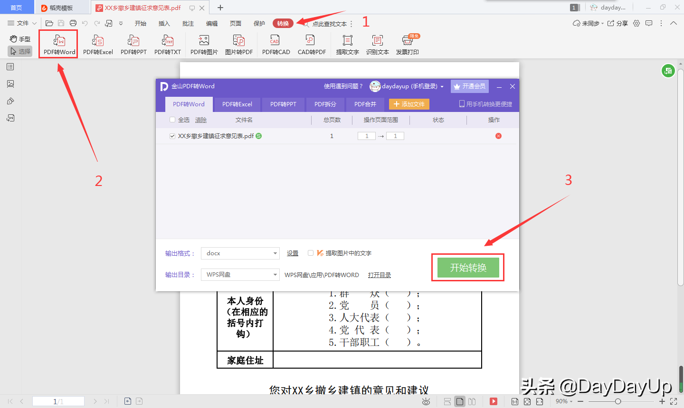Open the 批注 ribbon tab
Viewport: 684px width, 408px height.
[x=188, y=23]
